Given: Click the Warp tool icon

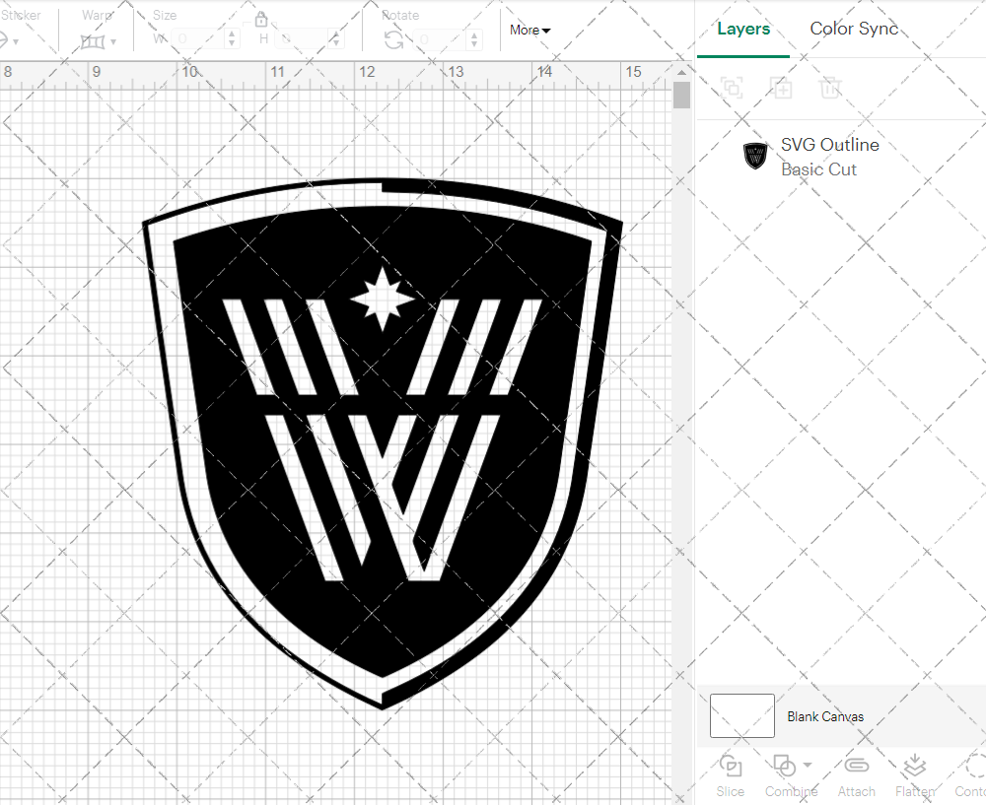Looking at the screenshot, I should click(94, 41).
